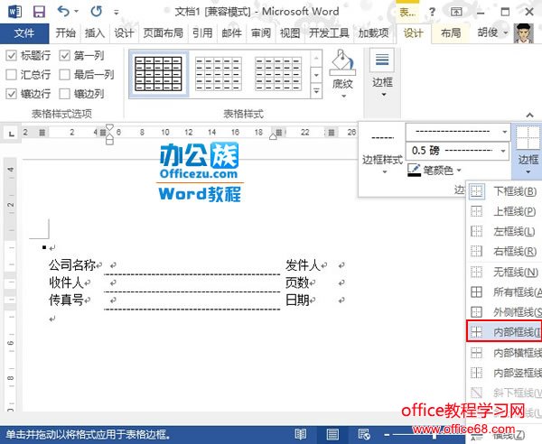Open the 胡俊 account dropdown
Viewport: 542px width, 444px height.
[492, 32]
